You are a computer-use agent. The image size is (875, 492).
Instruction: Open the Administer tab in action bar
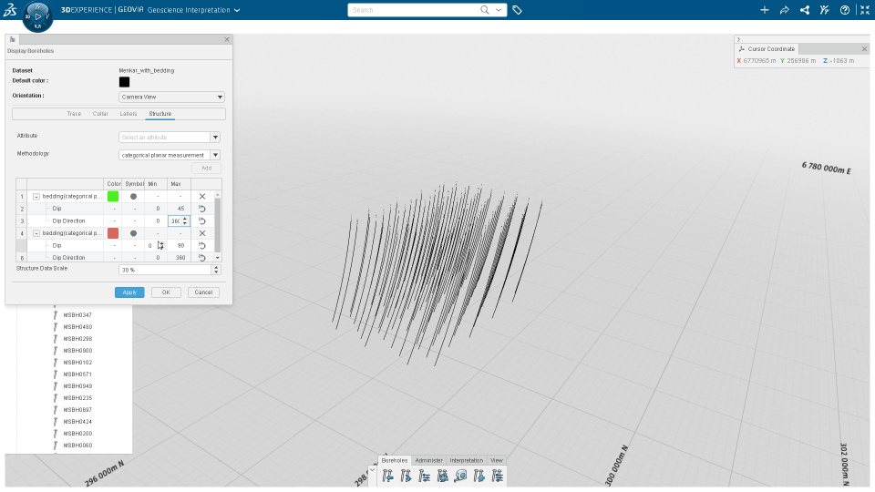pyautogui.click(x=428, y=461)
